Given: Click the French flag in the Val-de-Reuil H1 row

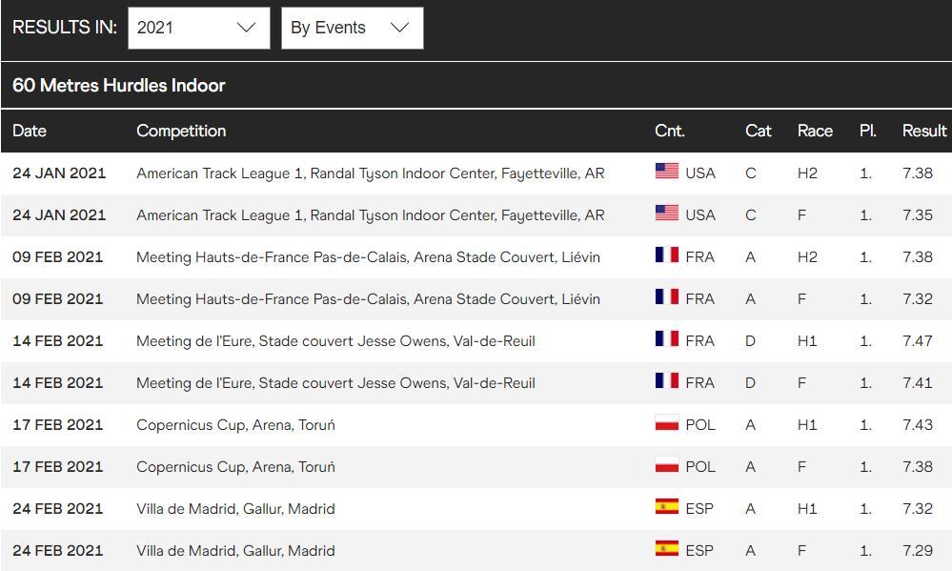Looking at the screenshot, I should [667, 339].
